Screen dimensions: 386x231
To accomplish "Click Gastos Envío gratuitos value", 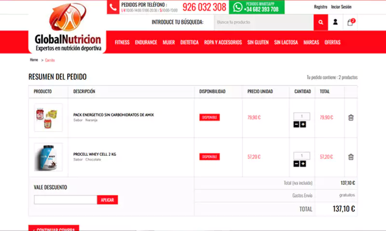I will [x=347, y=195].
